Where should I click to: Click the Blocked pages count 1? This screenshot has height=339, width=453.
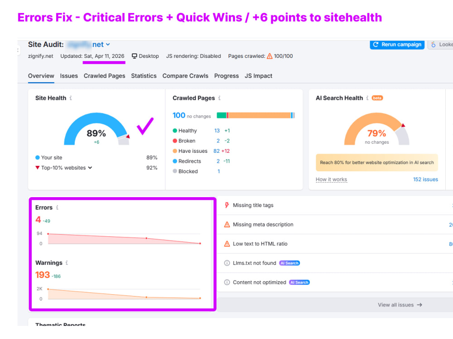219,171
